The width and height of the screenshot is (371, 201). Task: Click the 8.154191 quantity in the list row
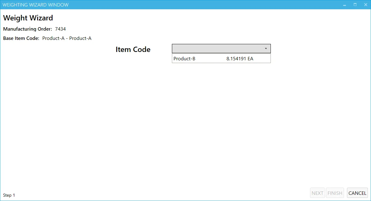tap(236, 59)
